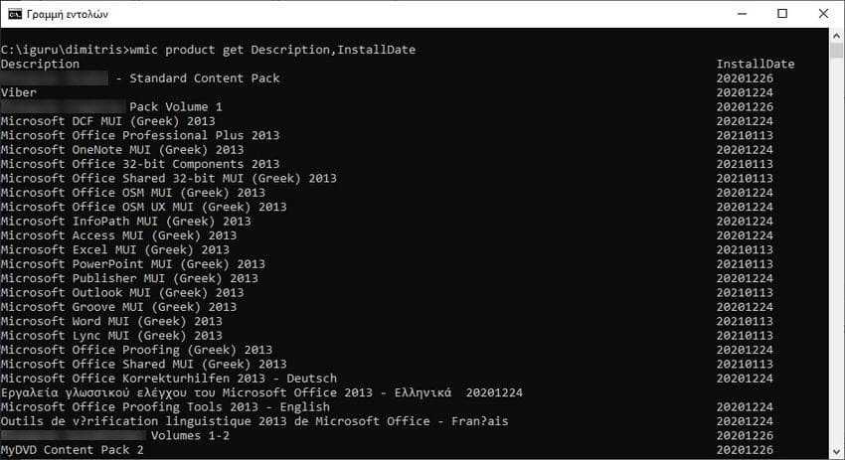Click 'Microsoft Excel MUI (Greek) 2013' line
The image size is (845, 460).
click(x=114, y=250)
